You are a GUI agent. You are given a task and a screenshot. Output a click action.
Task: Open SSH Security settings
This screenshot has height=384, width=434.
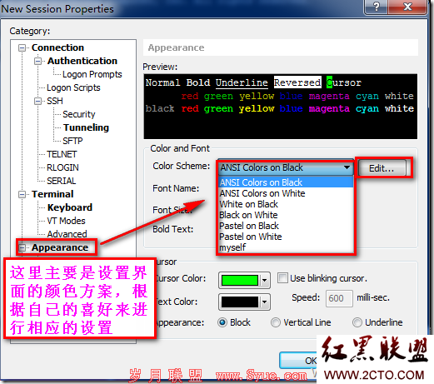tap(79, 114)
